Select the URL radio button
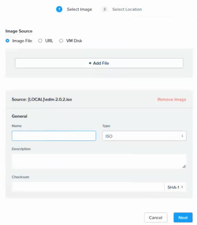 [x=40, y=41]
